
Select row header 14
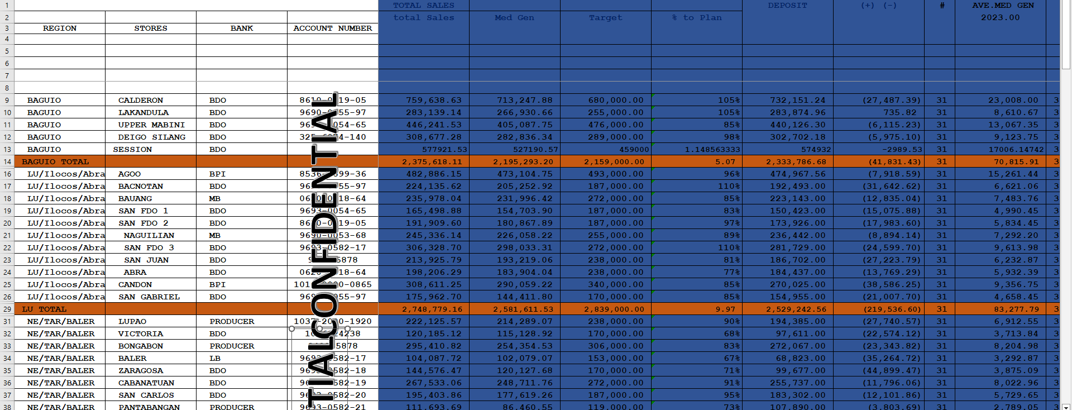coord(7,161)
